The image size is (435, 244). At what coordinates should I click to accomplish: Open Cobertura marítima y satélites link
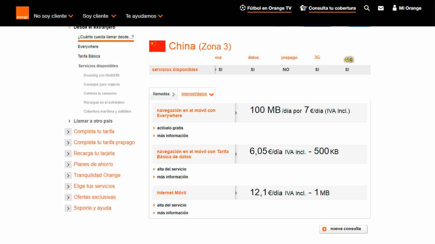(x=107, y=111)
